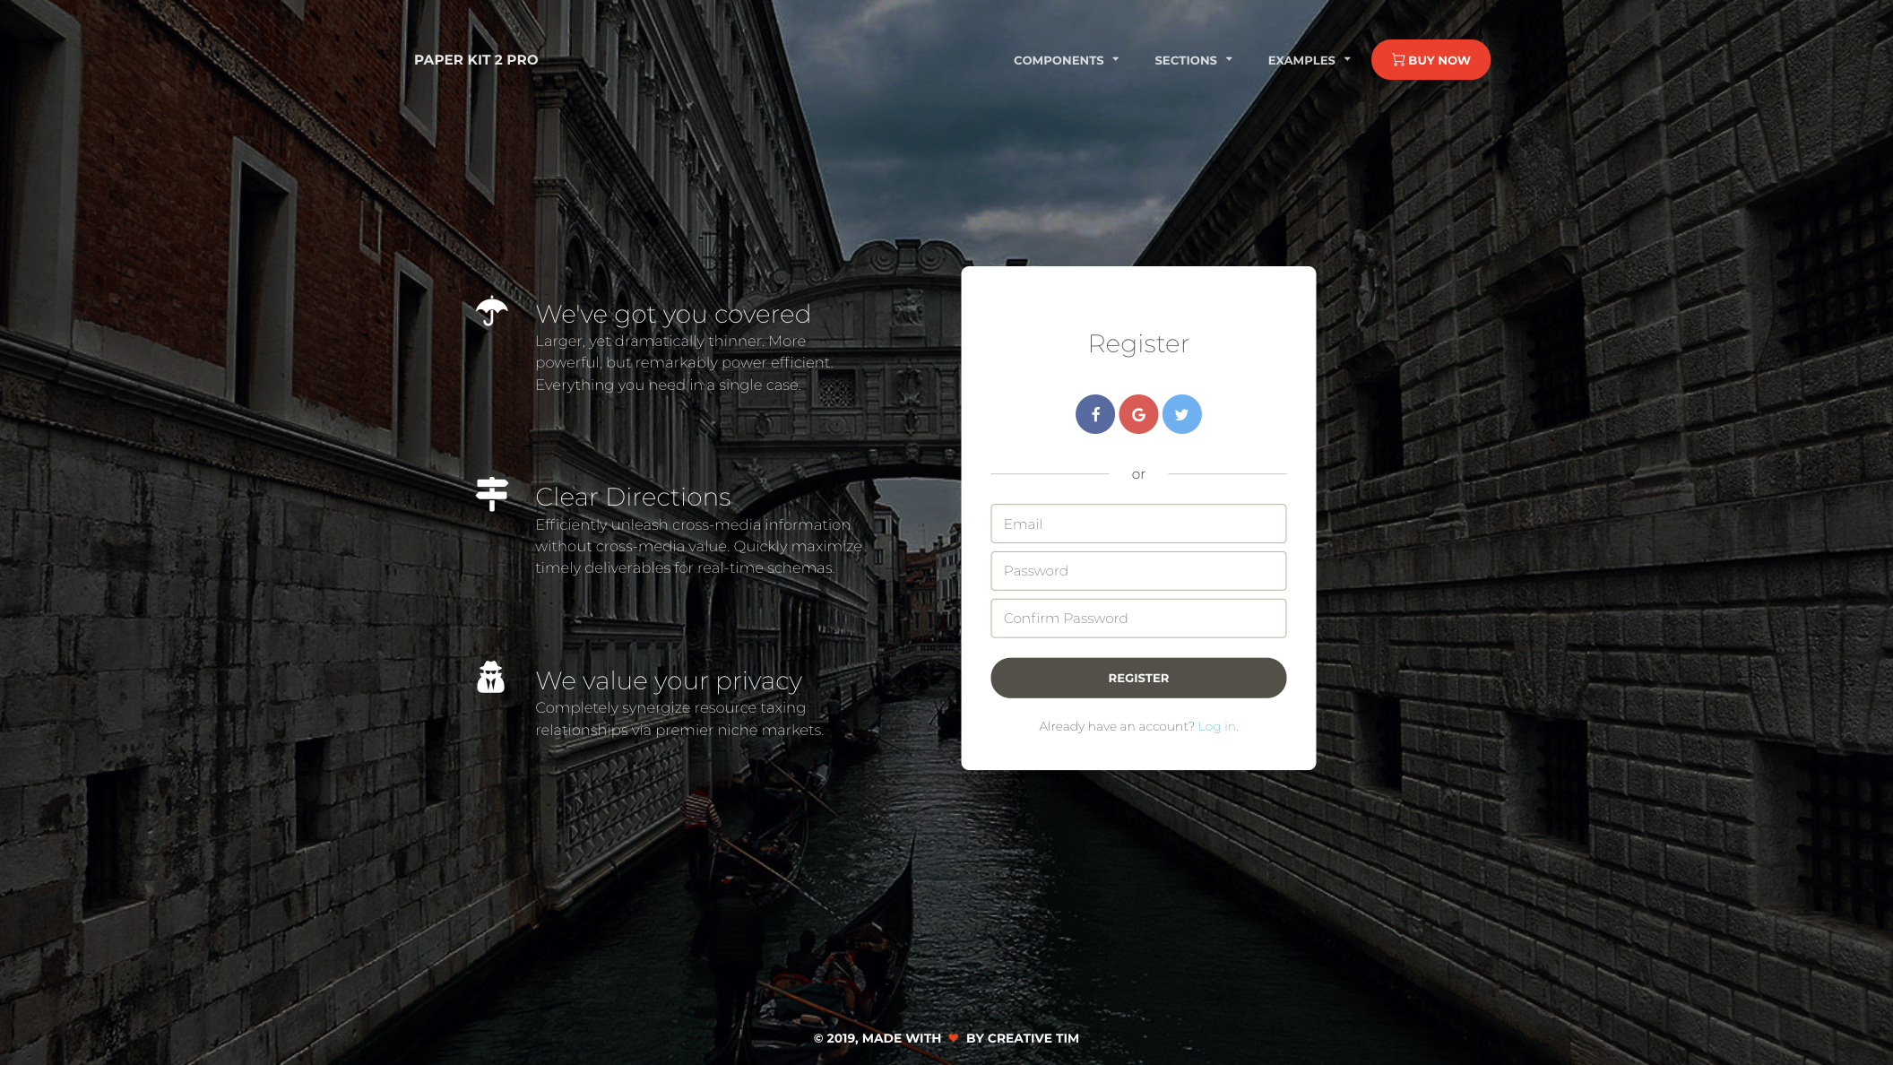Click the directions/navigation feature icon
The height and width of the screenshot is (1065, 1893).
(491, 496)
